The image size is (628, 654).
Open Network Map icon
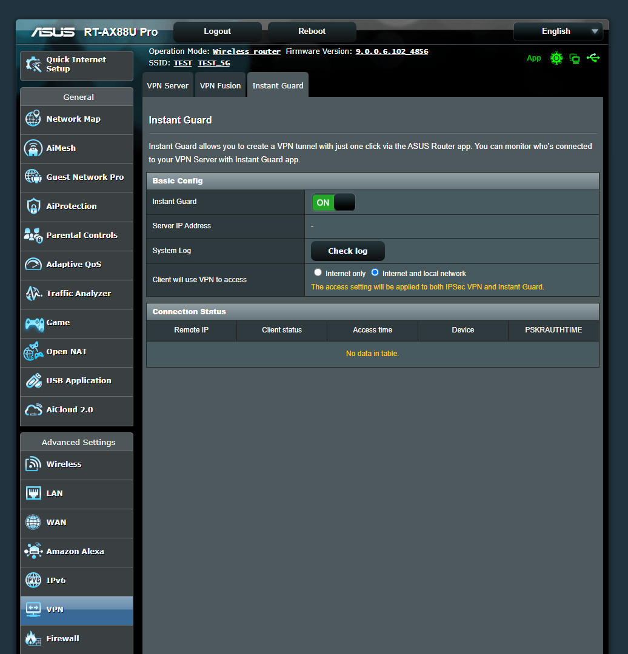(x=33, y=119)
